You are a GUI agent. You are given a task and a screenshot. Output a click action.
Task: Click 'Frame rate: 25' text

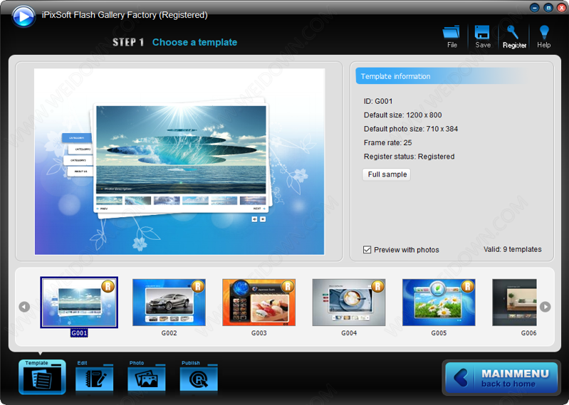pos(387,142)
